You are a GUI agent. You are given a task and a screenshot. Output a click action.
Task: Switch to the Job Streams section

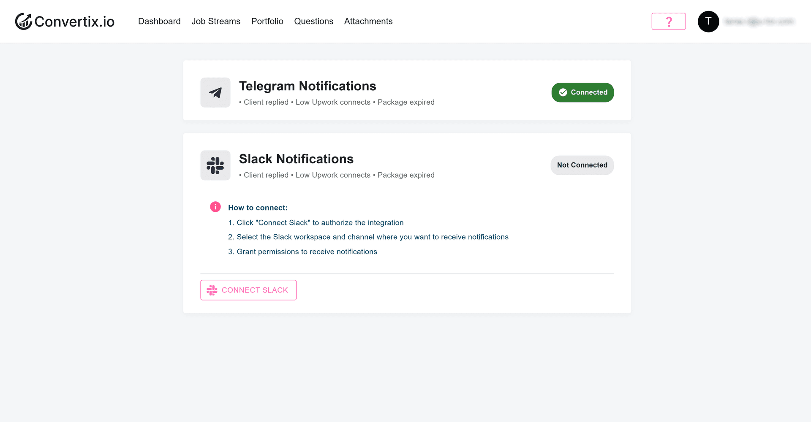tap(216, 21)
